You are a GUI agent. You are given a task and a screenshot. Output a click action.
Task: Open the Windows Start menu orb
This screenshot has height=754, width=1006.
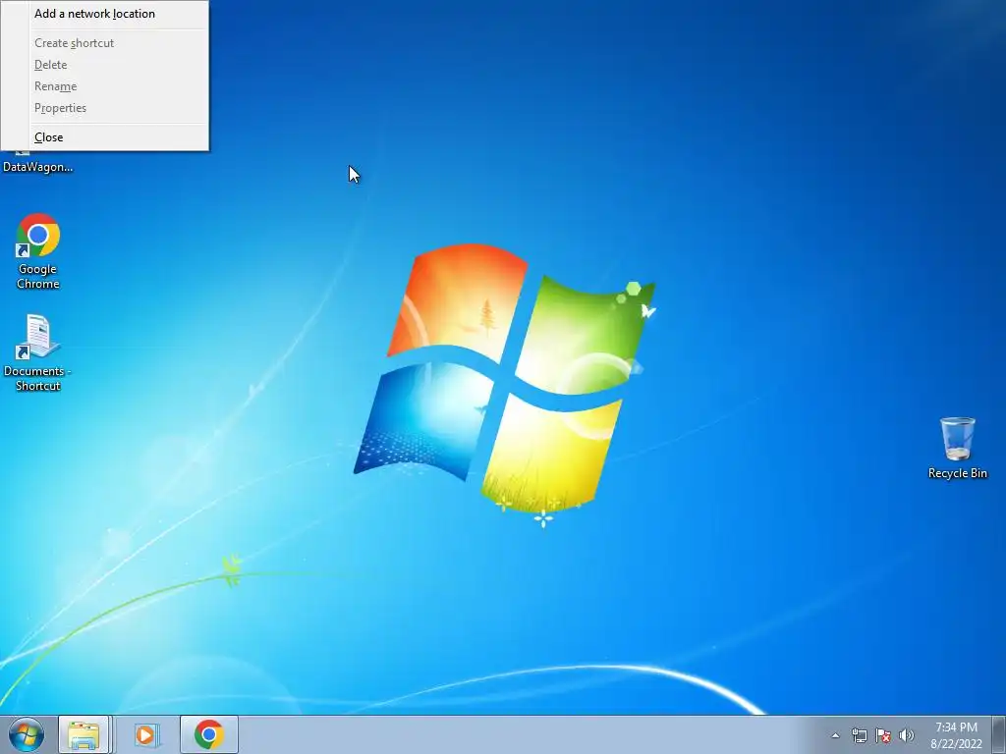click(27, 734)
